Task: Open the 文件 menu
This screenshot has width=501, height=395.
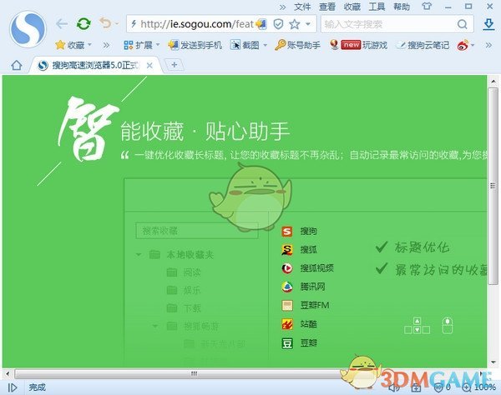Action: pyautogui.click(x=302, y=7)
